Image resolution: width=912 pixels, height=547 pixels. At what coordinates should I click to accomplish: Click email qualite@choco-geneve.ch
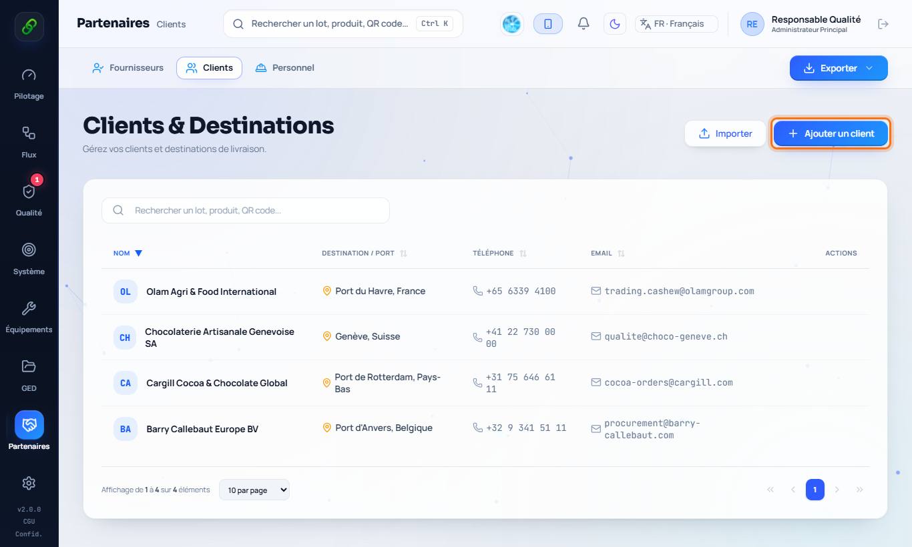666,337
